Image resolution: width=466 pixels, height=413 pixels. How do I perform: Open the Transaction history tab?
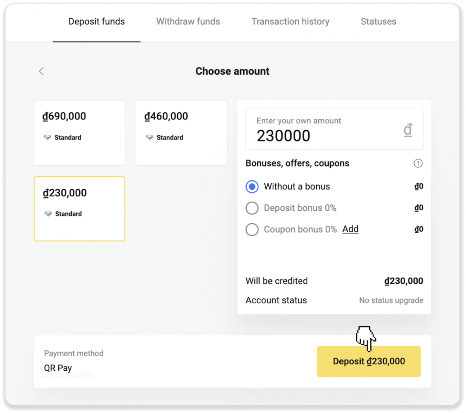[x=290, y=22]
